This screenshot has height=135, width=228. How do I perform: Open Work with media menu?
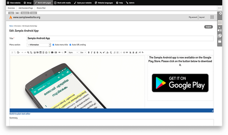pos(63,3)
